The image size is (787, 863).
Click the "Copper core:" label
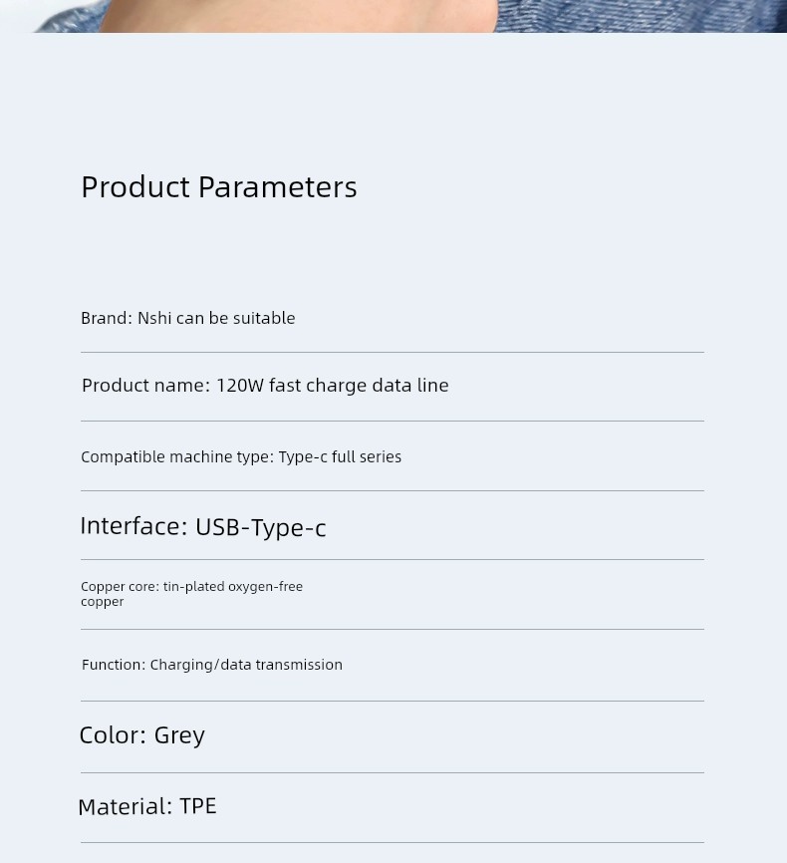click(120, 586)
